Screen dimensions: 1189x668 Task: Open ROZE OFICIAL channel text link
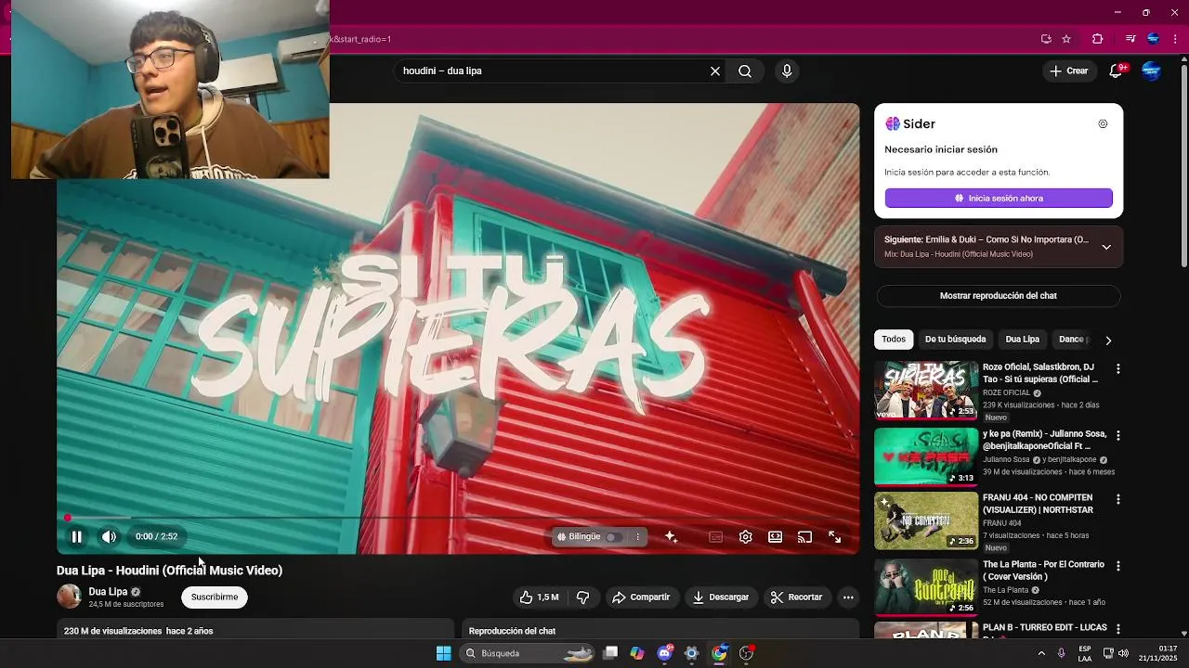pos(1006,393)
